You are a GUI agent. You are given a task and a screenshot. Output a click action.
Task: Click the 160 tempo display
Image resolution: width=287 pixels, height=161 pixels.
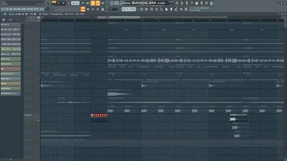(75, 3)
